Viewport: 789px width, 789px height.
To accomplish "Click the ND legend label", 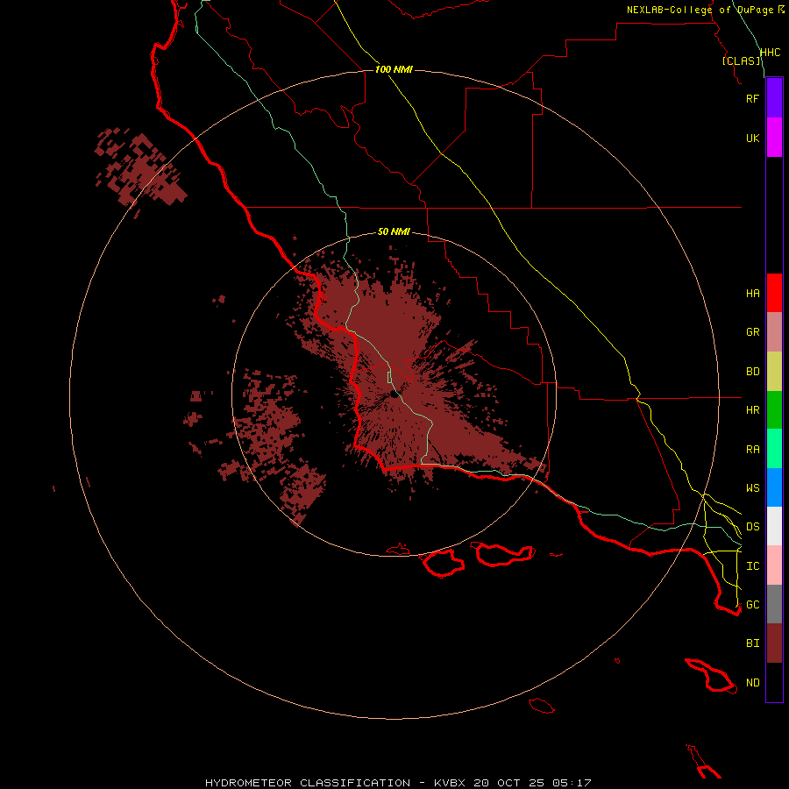I will [752, 683].
